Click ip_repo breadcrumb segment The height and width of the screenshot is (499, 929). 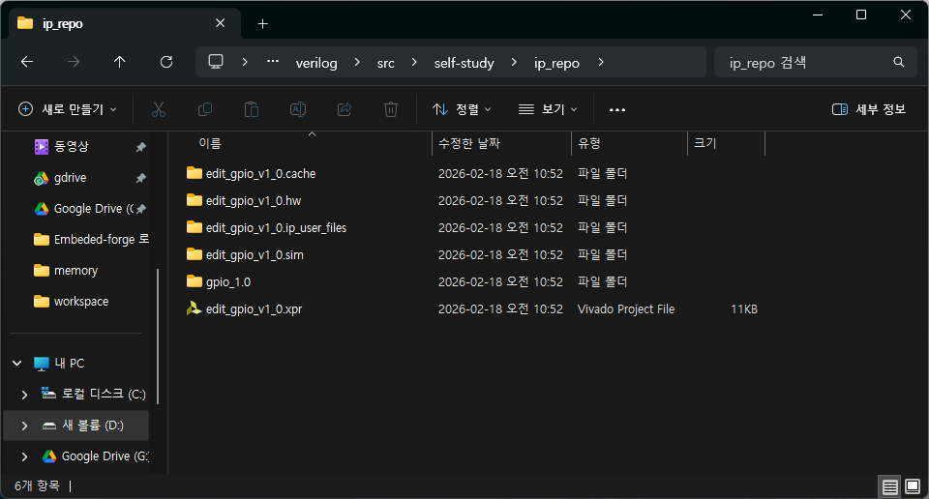556,63
